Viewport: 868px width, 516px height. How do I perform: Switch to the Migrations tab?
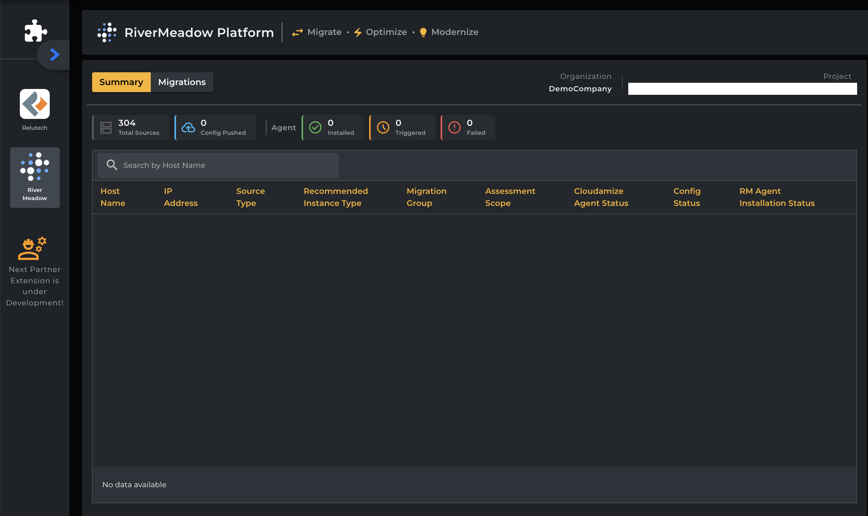coord(182,82)
